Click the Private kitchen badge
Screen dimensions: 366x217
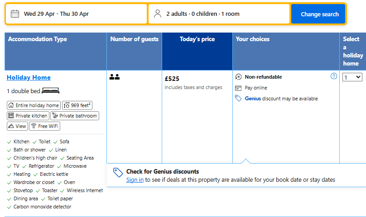coord(28,116)
